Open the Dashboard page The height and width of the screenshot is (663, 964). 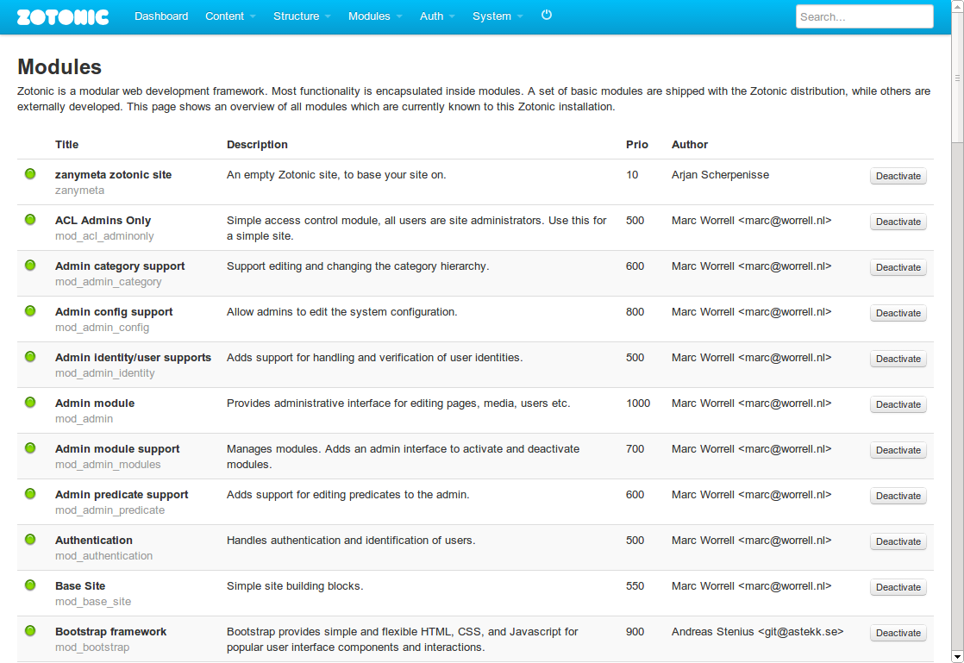161,16
